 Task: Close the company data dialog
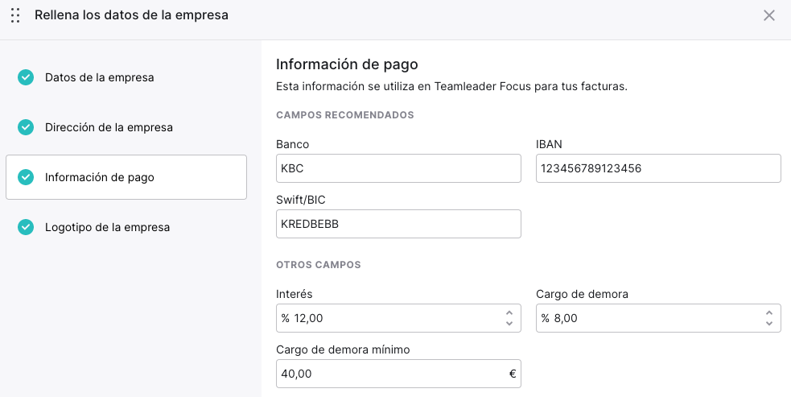pos(768,15)
